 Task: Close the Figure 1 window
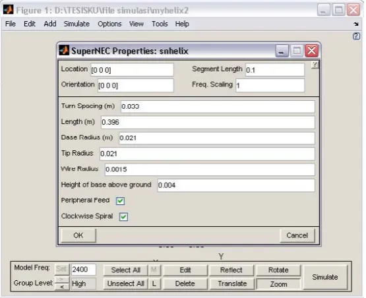pos(353,10)
